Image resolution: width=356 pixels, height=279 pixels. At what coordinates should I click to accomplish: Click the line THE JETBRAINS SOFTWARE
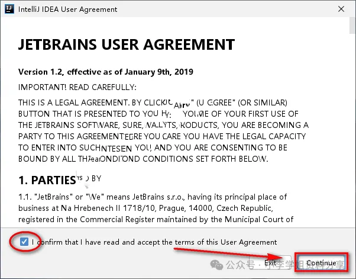coord(163,125)
